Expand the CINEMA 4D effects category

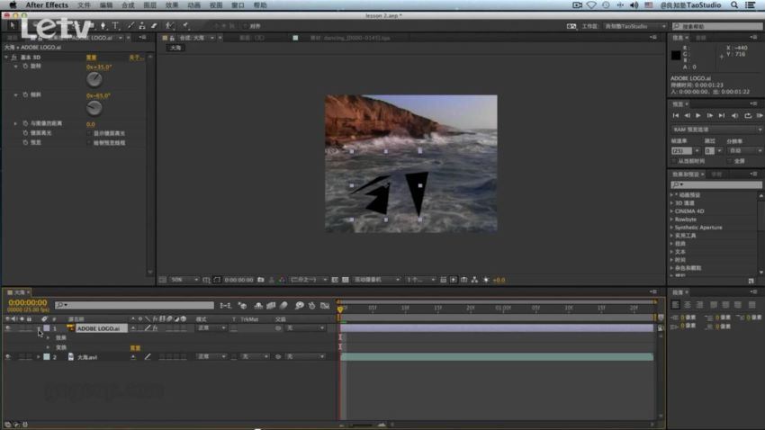(671, 211)
